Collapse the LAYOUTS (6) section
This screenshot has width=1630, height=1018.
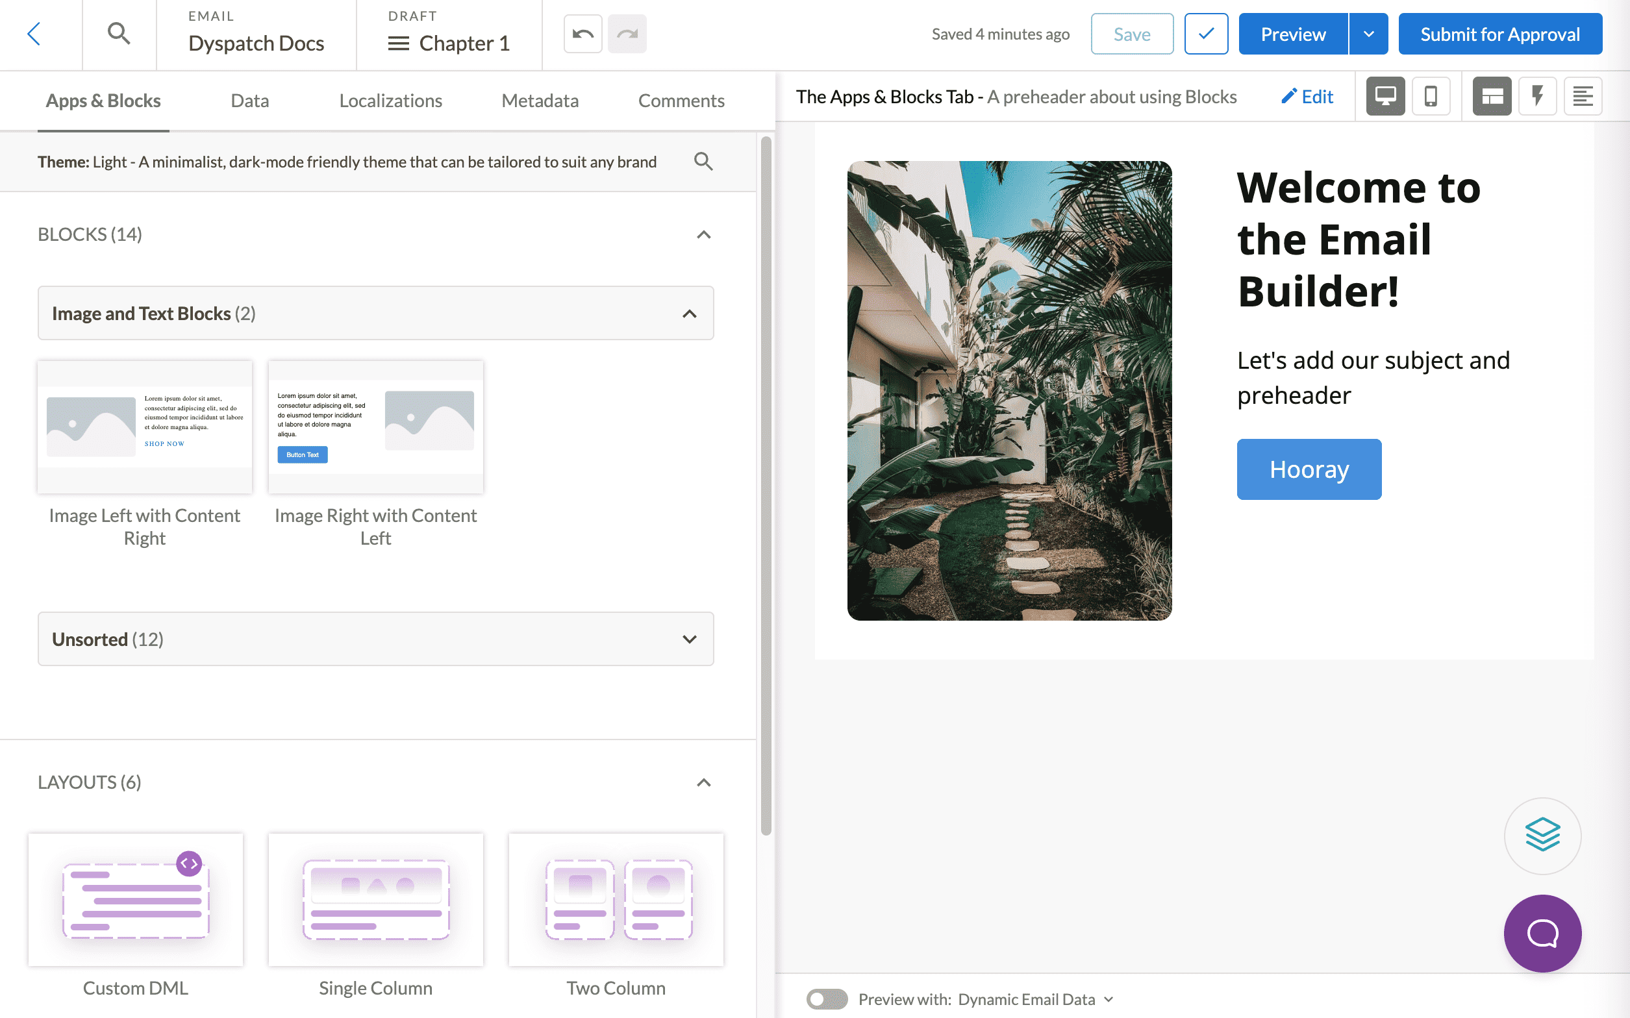[703, 782]
